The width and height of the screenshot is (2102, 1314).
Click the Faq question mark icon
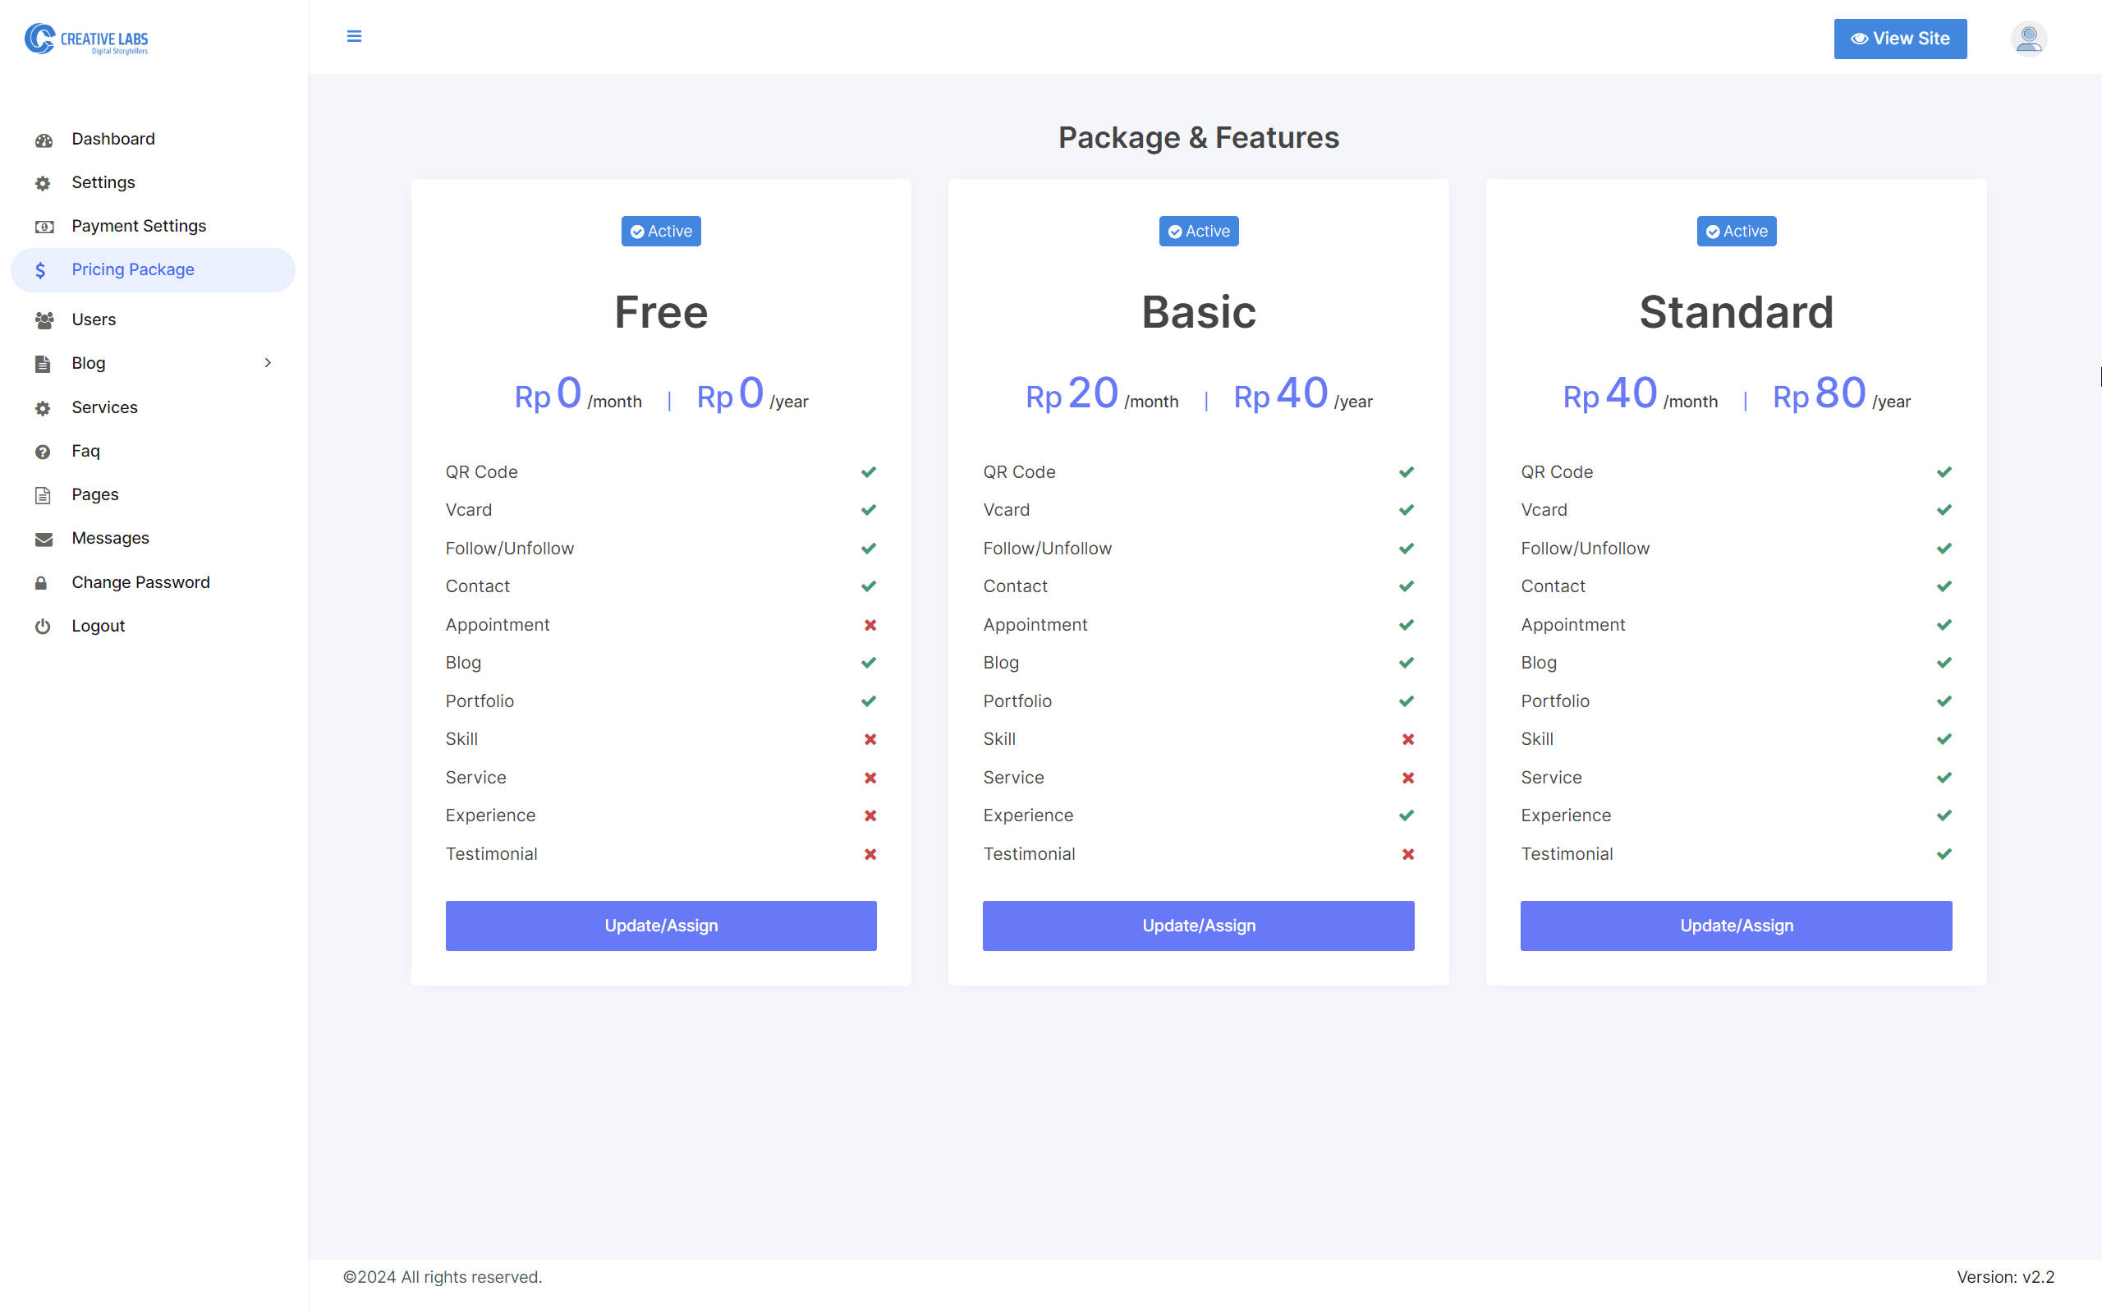[x=44, y=450]
